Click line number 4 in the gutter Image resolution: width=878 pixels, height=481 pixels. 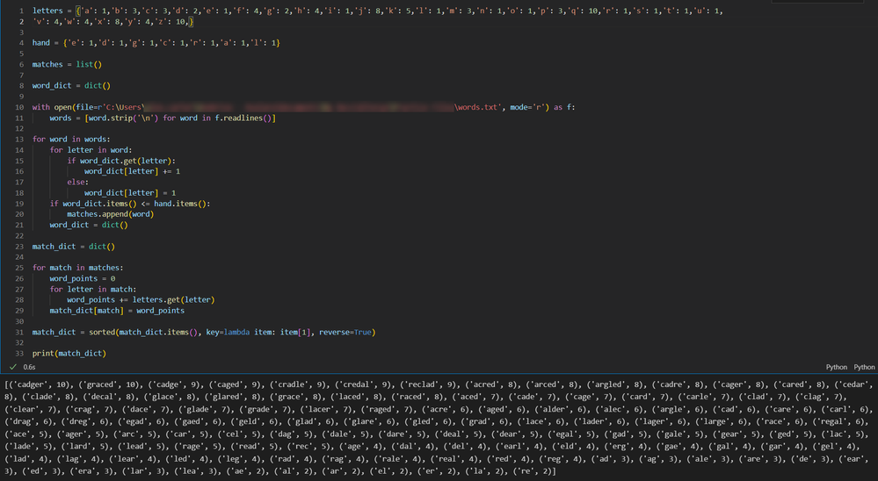(21, 42)
